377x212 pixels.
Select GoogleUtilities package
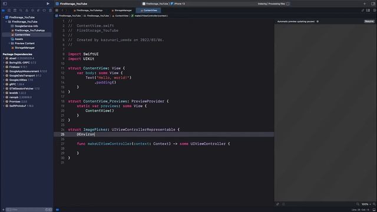click(x=19, y=80)
